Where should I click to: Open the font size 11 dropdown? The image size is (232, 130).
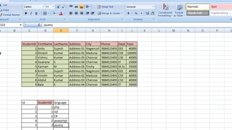point(53,7)
